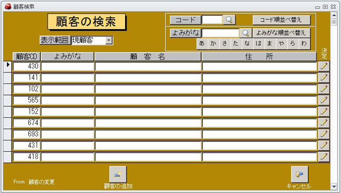Click the pencil 決定 icon for customer 693
Viewport: 341px width, 193px height.
(324, 134)
